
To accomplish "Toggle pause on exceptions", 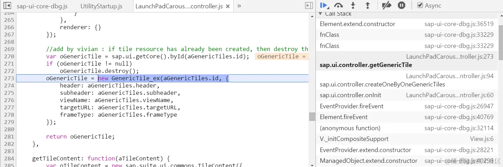I will (x=402, y=5).
